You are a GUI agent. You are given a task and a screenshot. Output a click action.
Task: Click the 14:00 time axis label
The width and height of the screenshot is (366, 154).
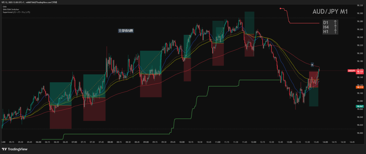pyautogui.click(x=325, y=142)
